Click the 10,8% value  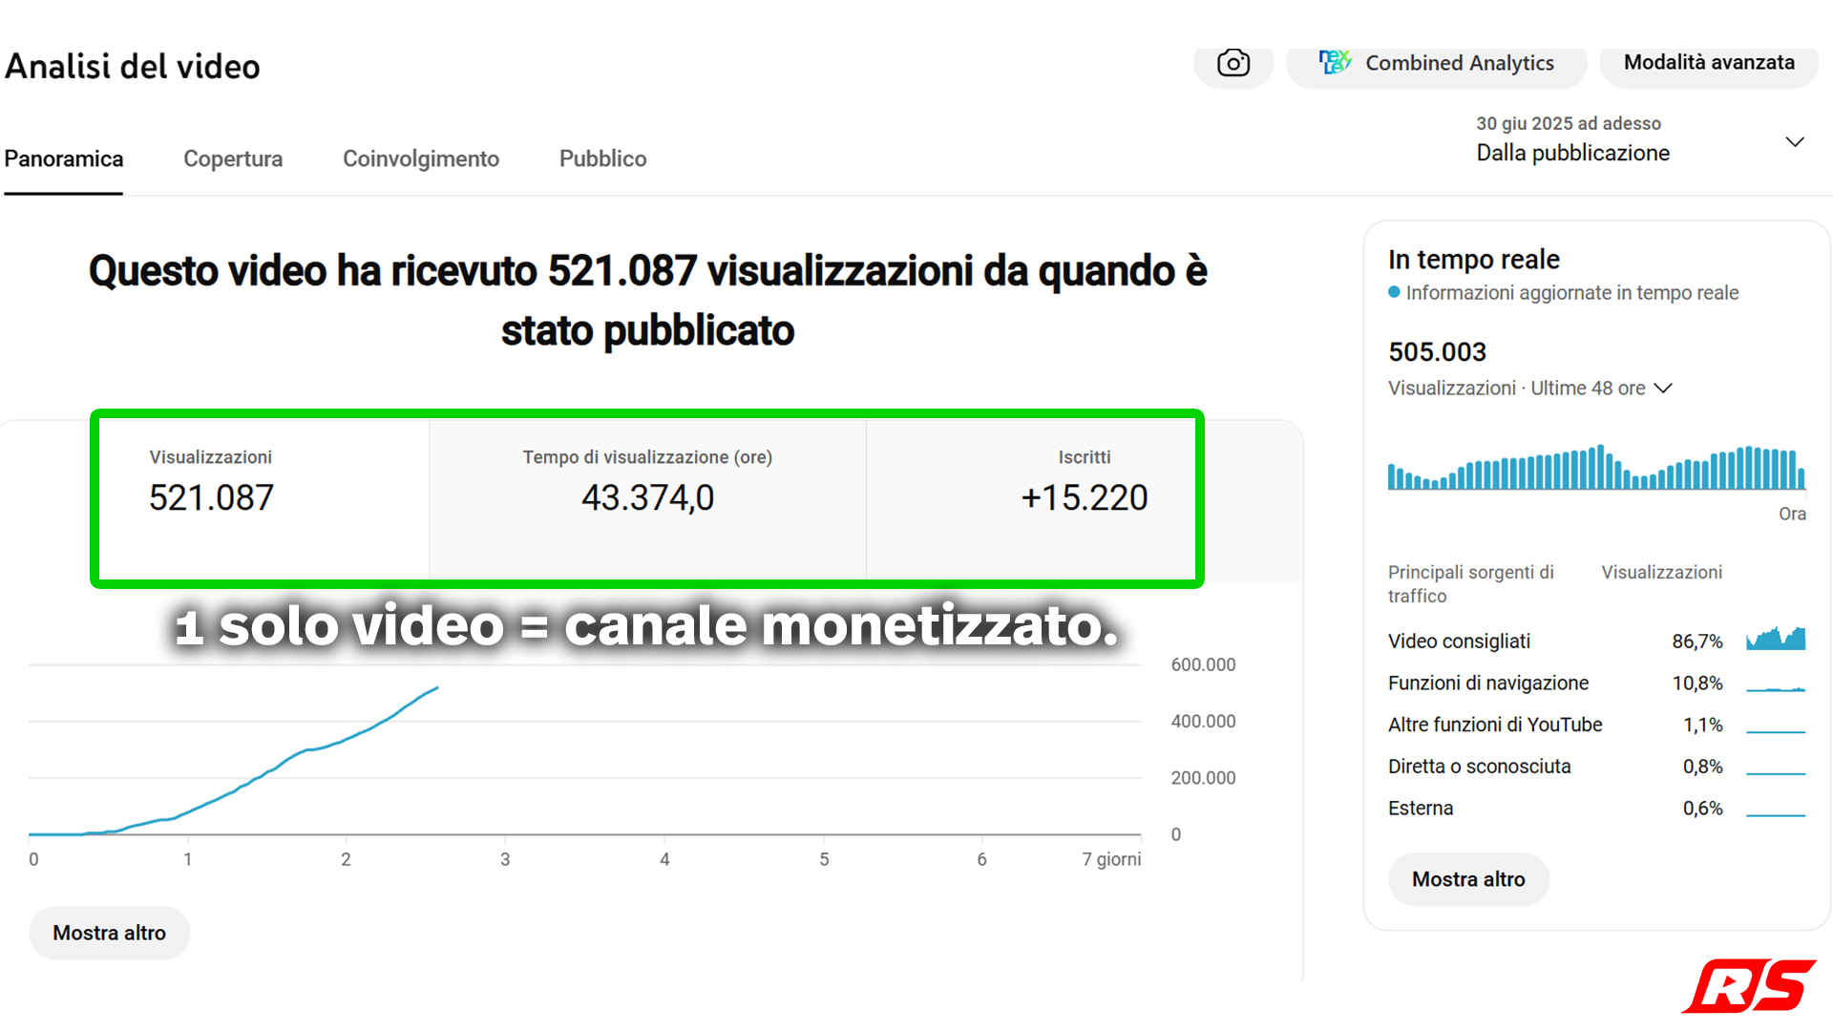(x=1697, y=684)
